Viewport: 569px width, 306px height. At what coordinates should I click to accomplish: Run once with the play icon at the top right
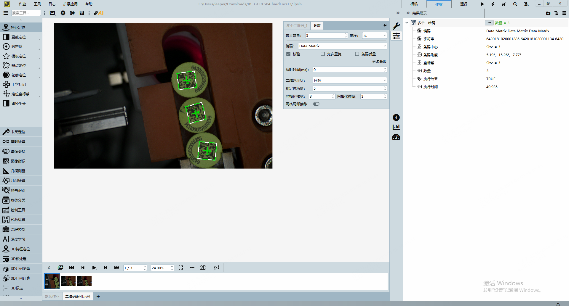pos(482,4)
